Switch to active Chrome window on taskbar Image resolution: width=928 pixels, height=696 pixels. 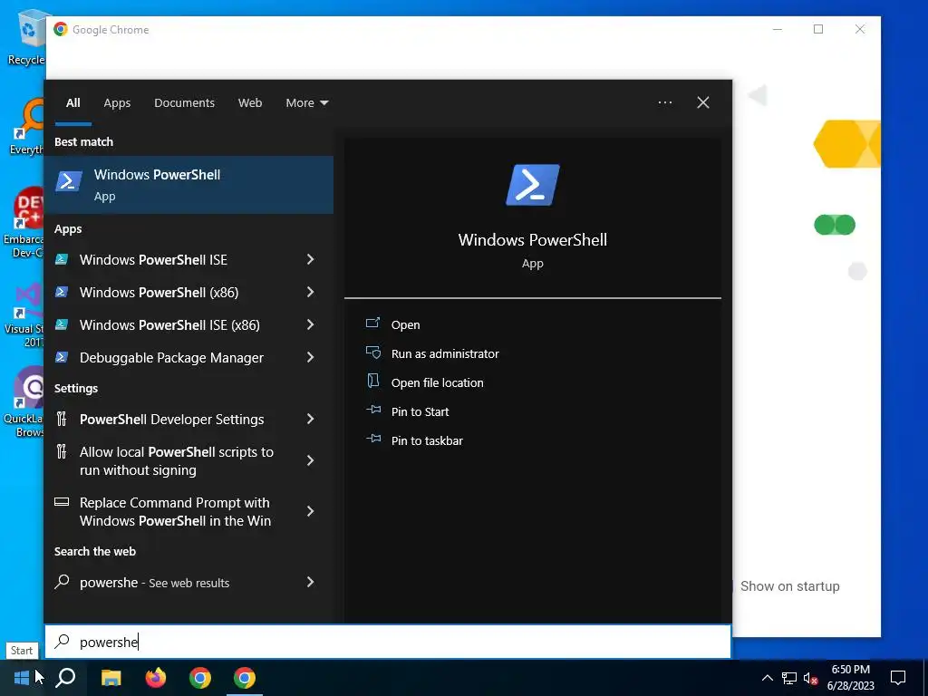tap(245, 678)
